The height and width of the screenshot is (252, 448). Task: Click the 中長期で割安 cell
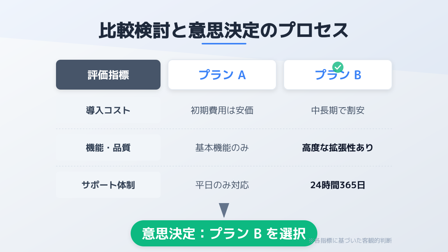[x=338, y=111]
